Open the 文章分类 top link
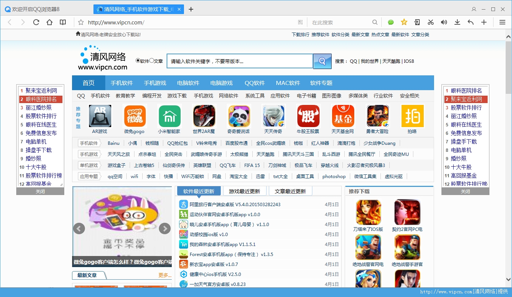The height and width of the screenshot is (297, 512). pos(420,34)
